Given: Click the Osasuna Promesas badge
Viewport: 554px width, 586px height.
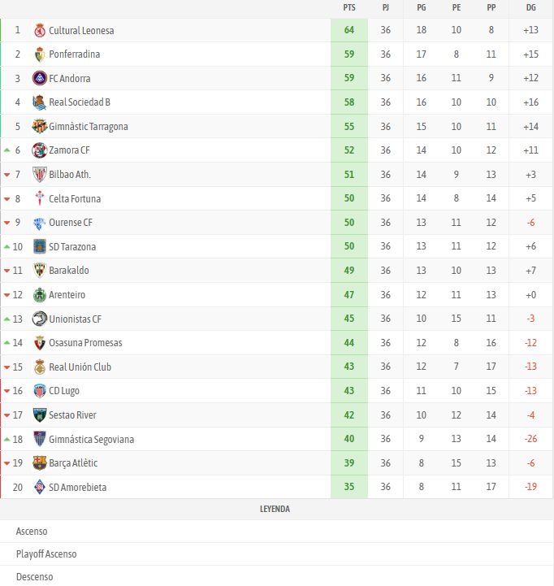Looking at the screenshot, I should [40, 343].
